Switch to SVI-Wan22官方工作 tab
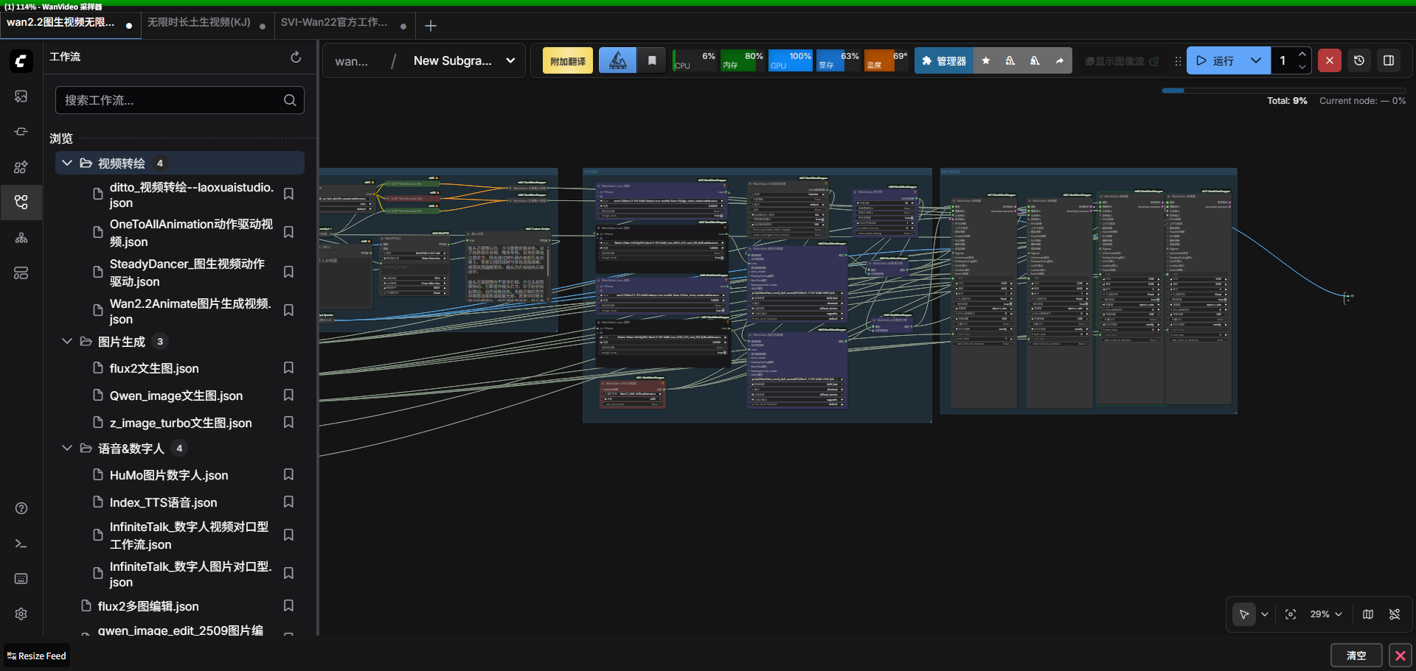Viewport: 1416px width, 671px height. (334, 23)
